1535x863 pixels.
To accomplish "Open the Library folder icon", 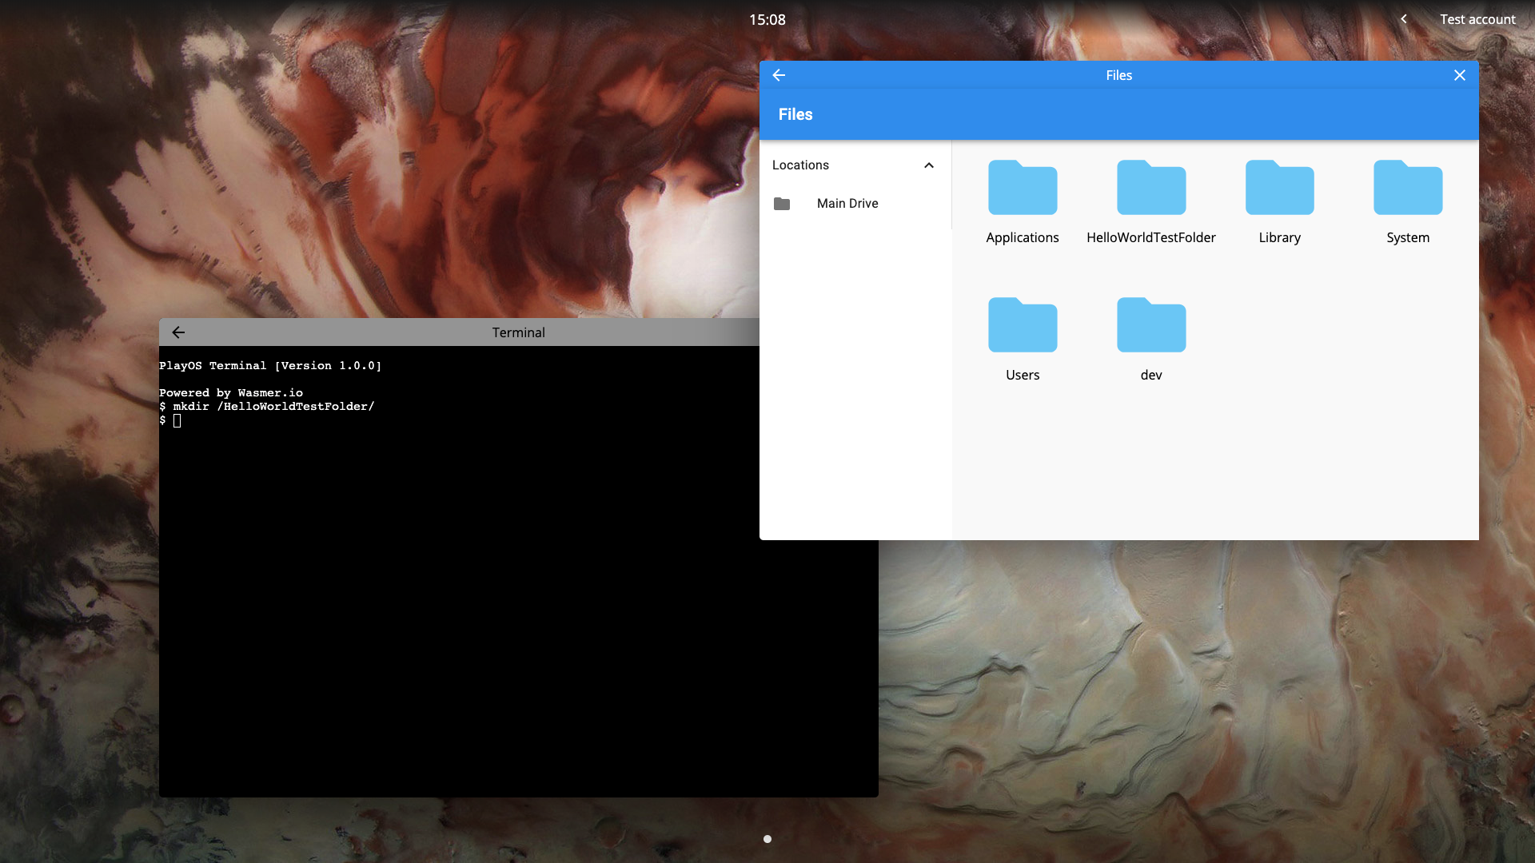I will pyautogui.click(x=1279, y=189).
